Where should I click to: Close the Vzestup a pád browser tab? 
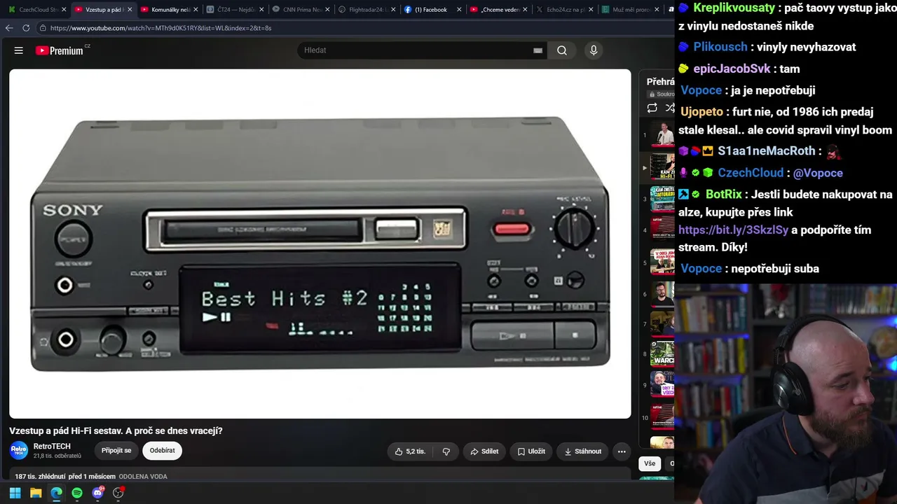pos(130,10)
